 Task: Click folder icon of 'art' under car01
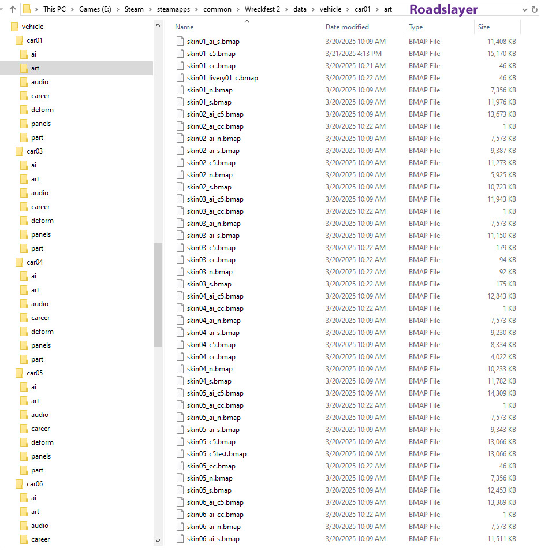click(24, 68)
